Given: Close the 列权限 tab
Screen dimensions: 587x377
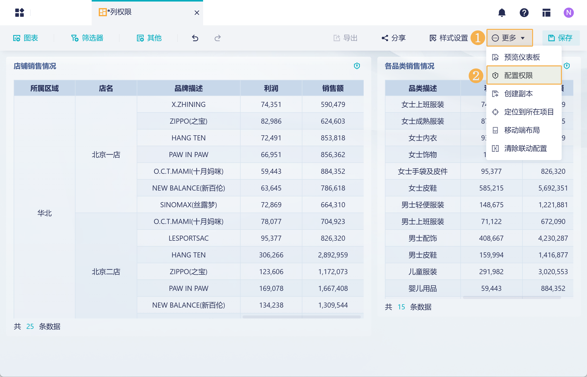Looking at the screenshot, I should click(197, 13).
